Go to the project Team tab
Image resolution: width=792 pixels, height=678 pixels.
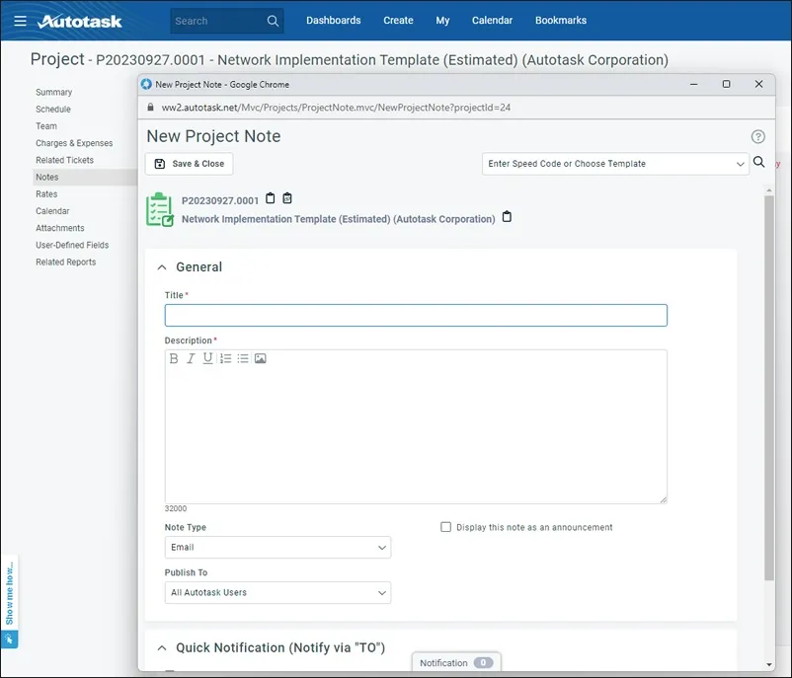46,126
